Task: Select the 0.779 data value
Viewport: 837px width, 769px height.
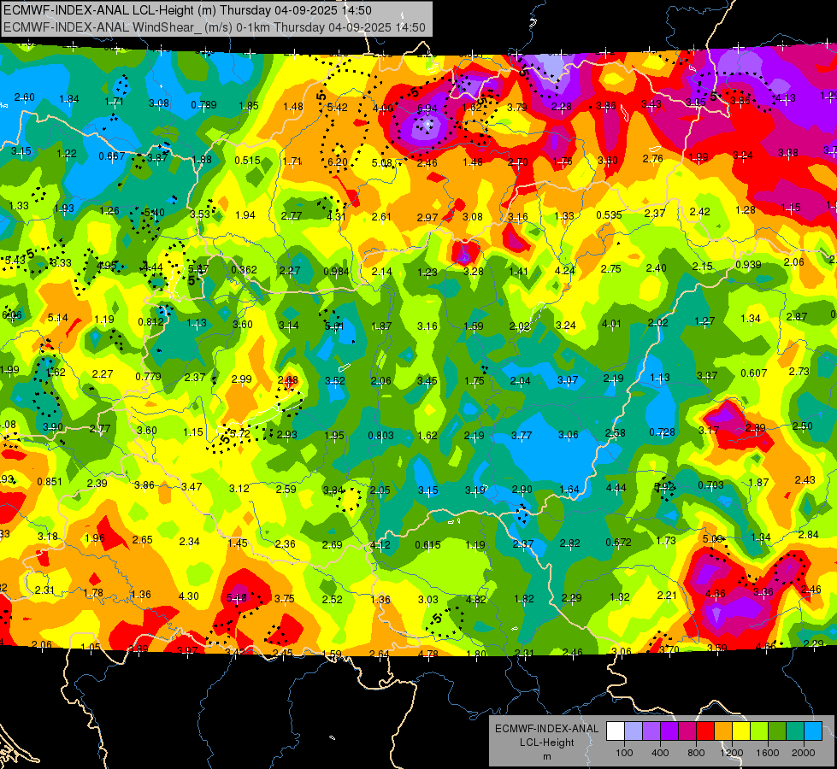Action: tap(149, 376)
